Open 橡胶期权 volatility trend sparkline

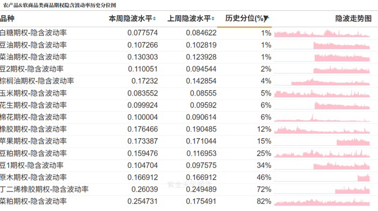coord(322,130)
